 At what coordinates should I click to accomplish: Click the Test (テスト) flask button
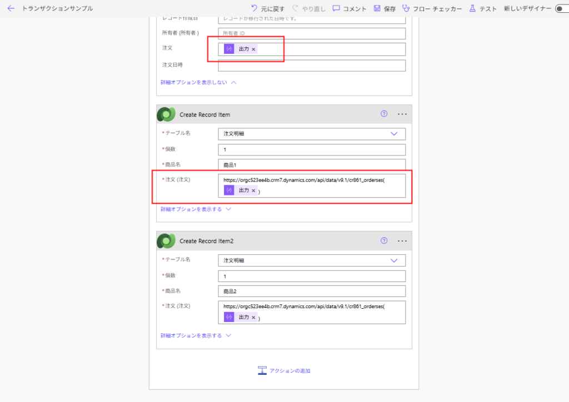click(483, 8)
